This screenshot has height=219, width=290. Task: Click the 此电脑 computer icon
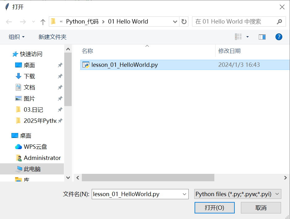[x=19, y=169]
